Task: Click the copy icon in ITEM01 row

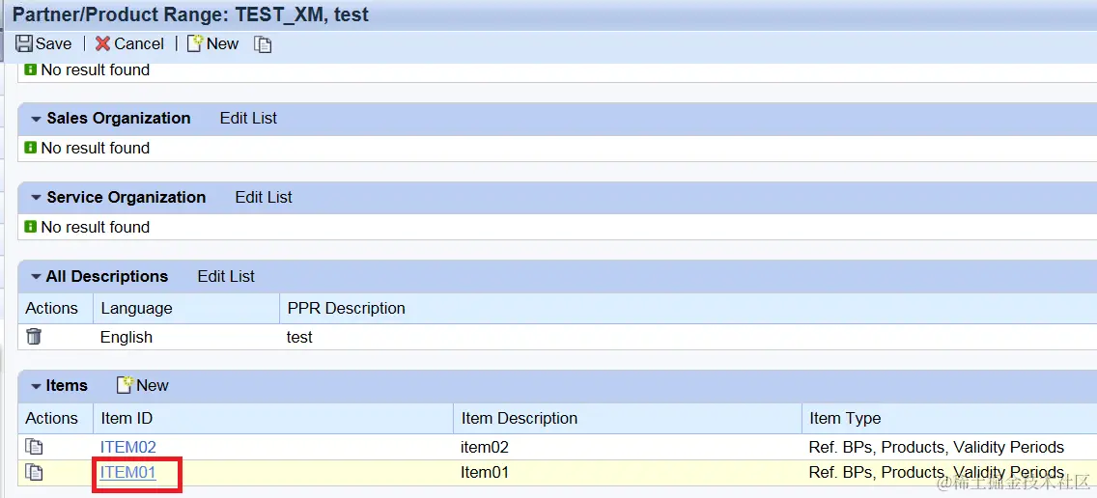Action: (34, 472)
